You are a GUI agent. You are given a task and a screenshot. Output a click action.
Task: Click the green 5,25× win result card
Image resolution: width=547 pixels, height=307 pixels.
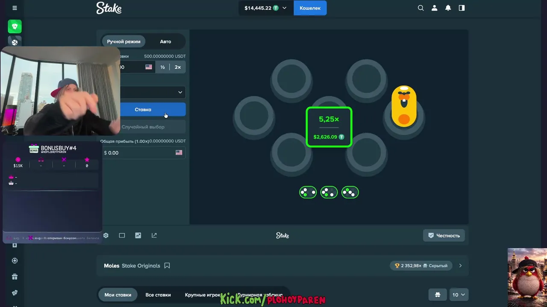(x=329, y=127)
